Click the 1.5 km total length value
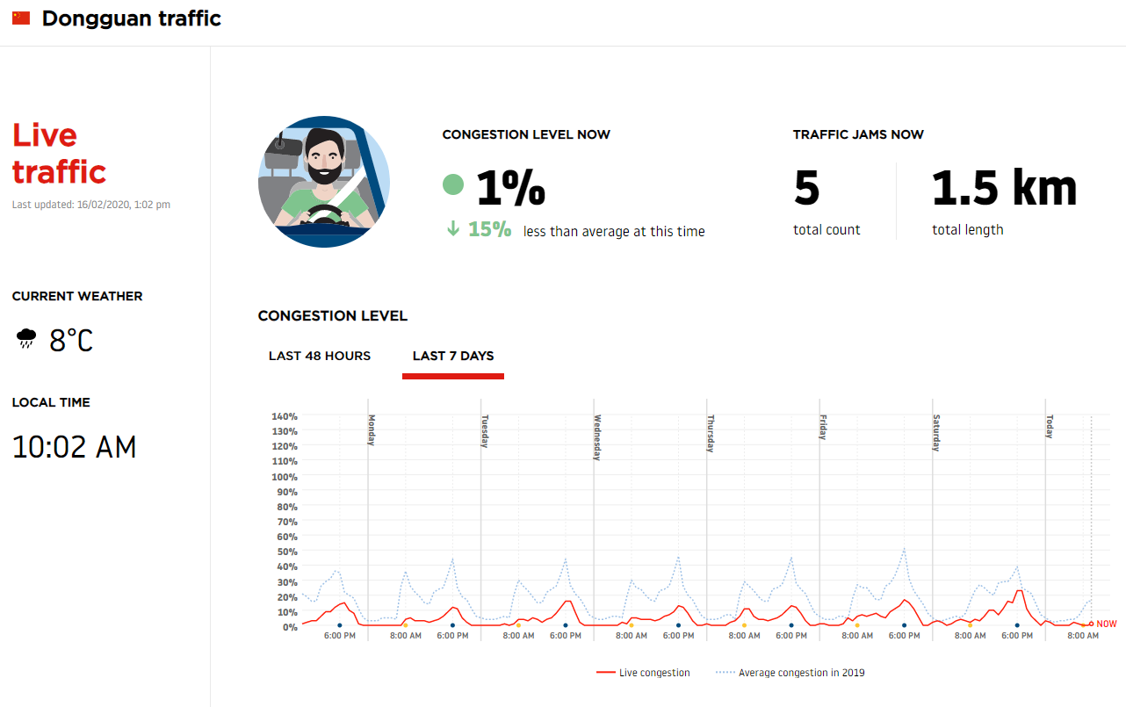This screenshot has width=1126, height=707. pos(1004,188)
